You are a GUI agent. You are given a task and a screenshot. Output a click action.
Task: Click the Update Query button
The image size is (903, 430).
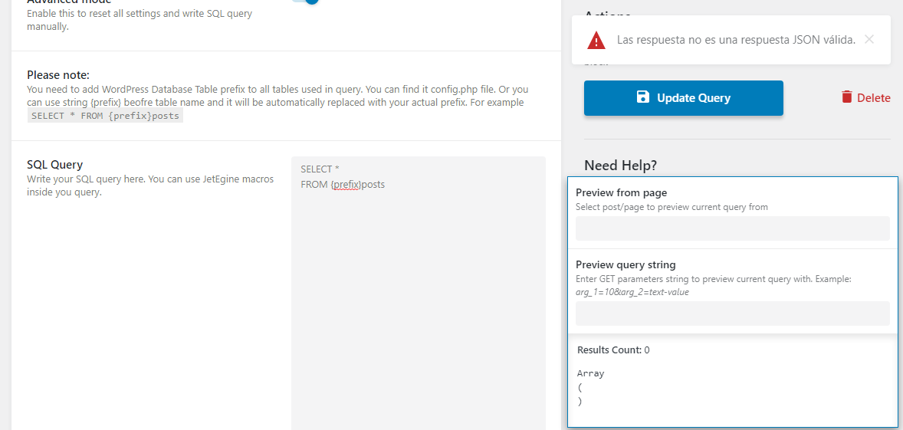[684, 98]
